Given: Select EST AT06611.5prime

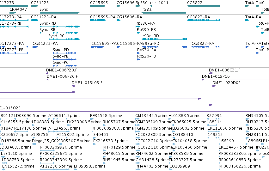Looking at the screenshot, I should pos(58,119).
